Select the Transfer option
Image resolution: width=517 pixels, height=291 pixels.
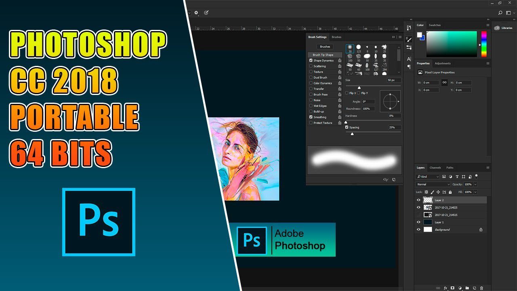[319, 89]
